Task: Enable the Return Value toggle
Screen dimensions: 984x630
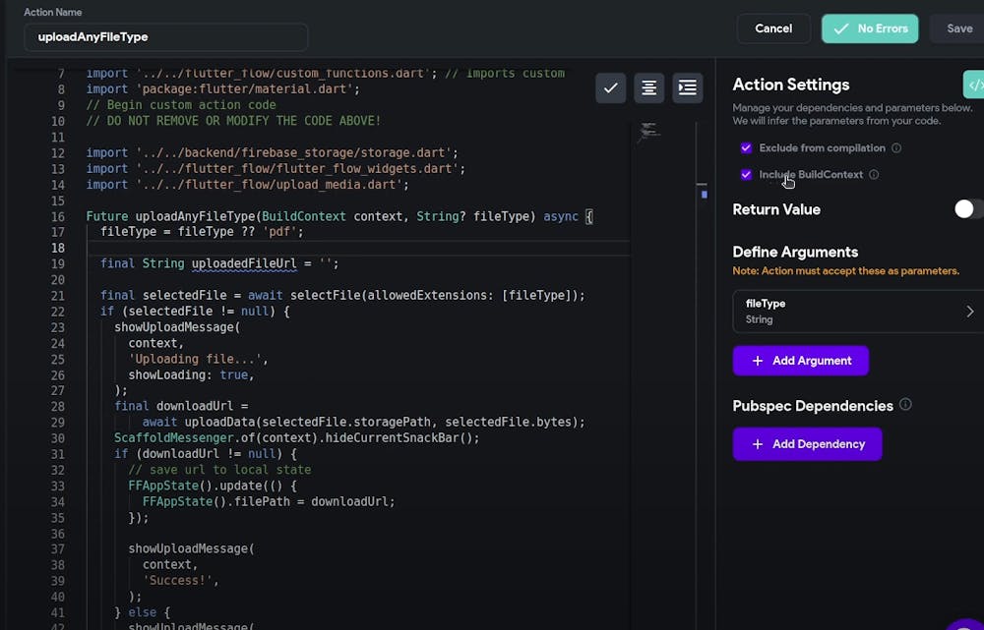Action: [x=966, y=209]
